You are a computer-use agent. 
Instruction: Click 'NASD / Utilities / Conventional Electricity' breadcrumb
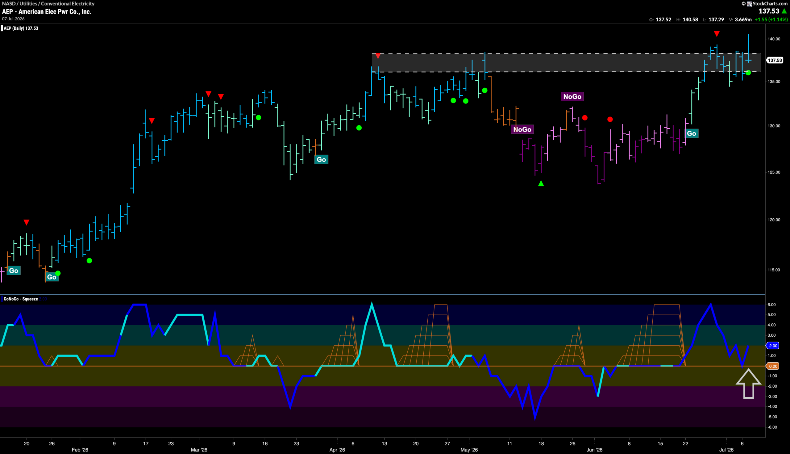coord(48,3)
